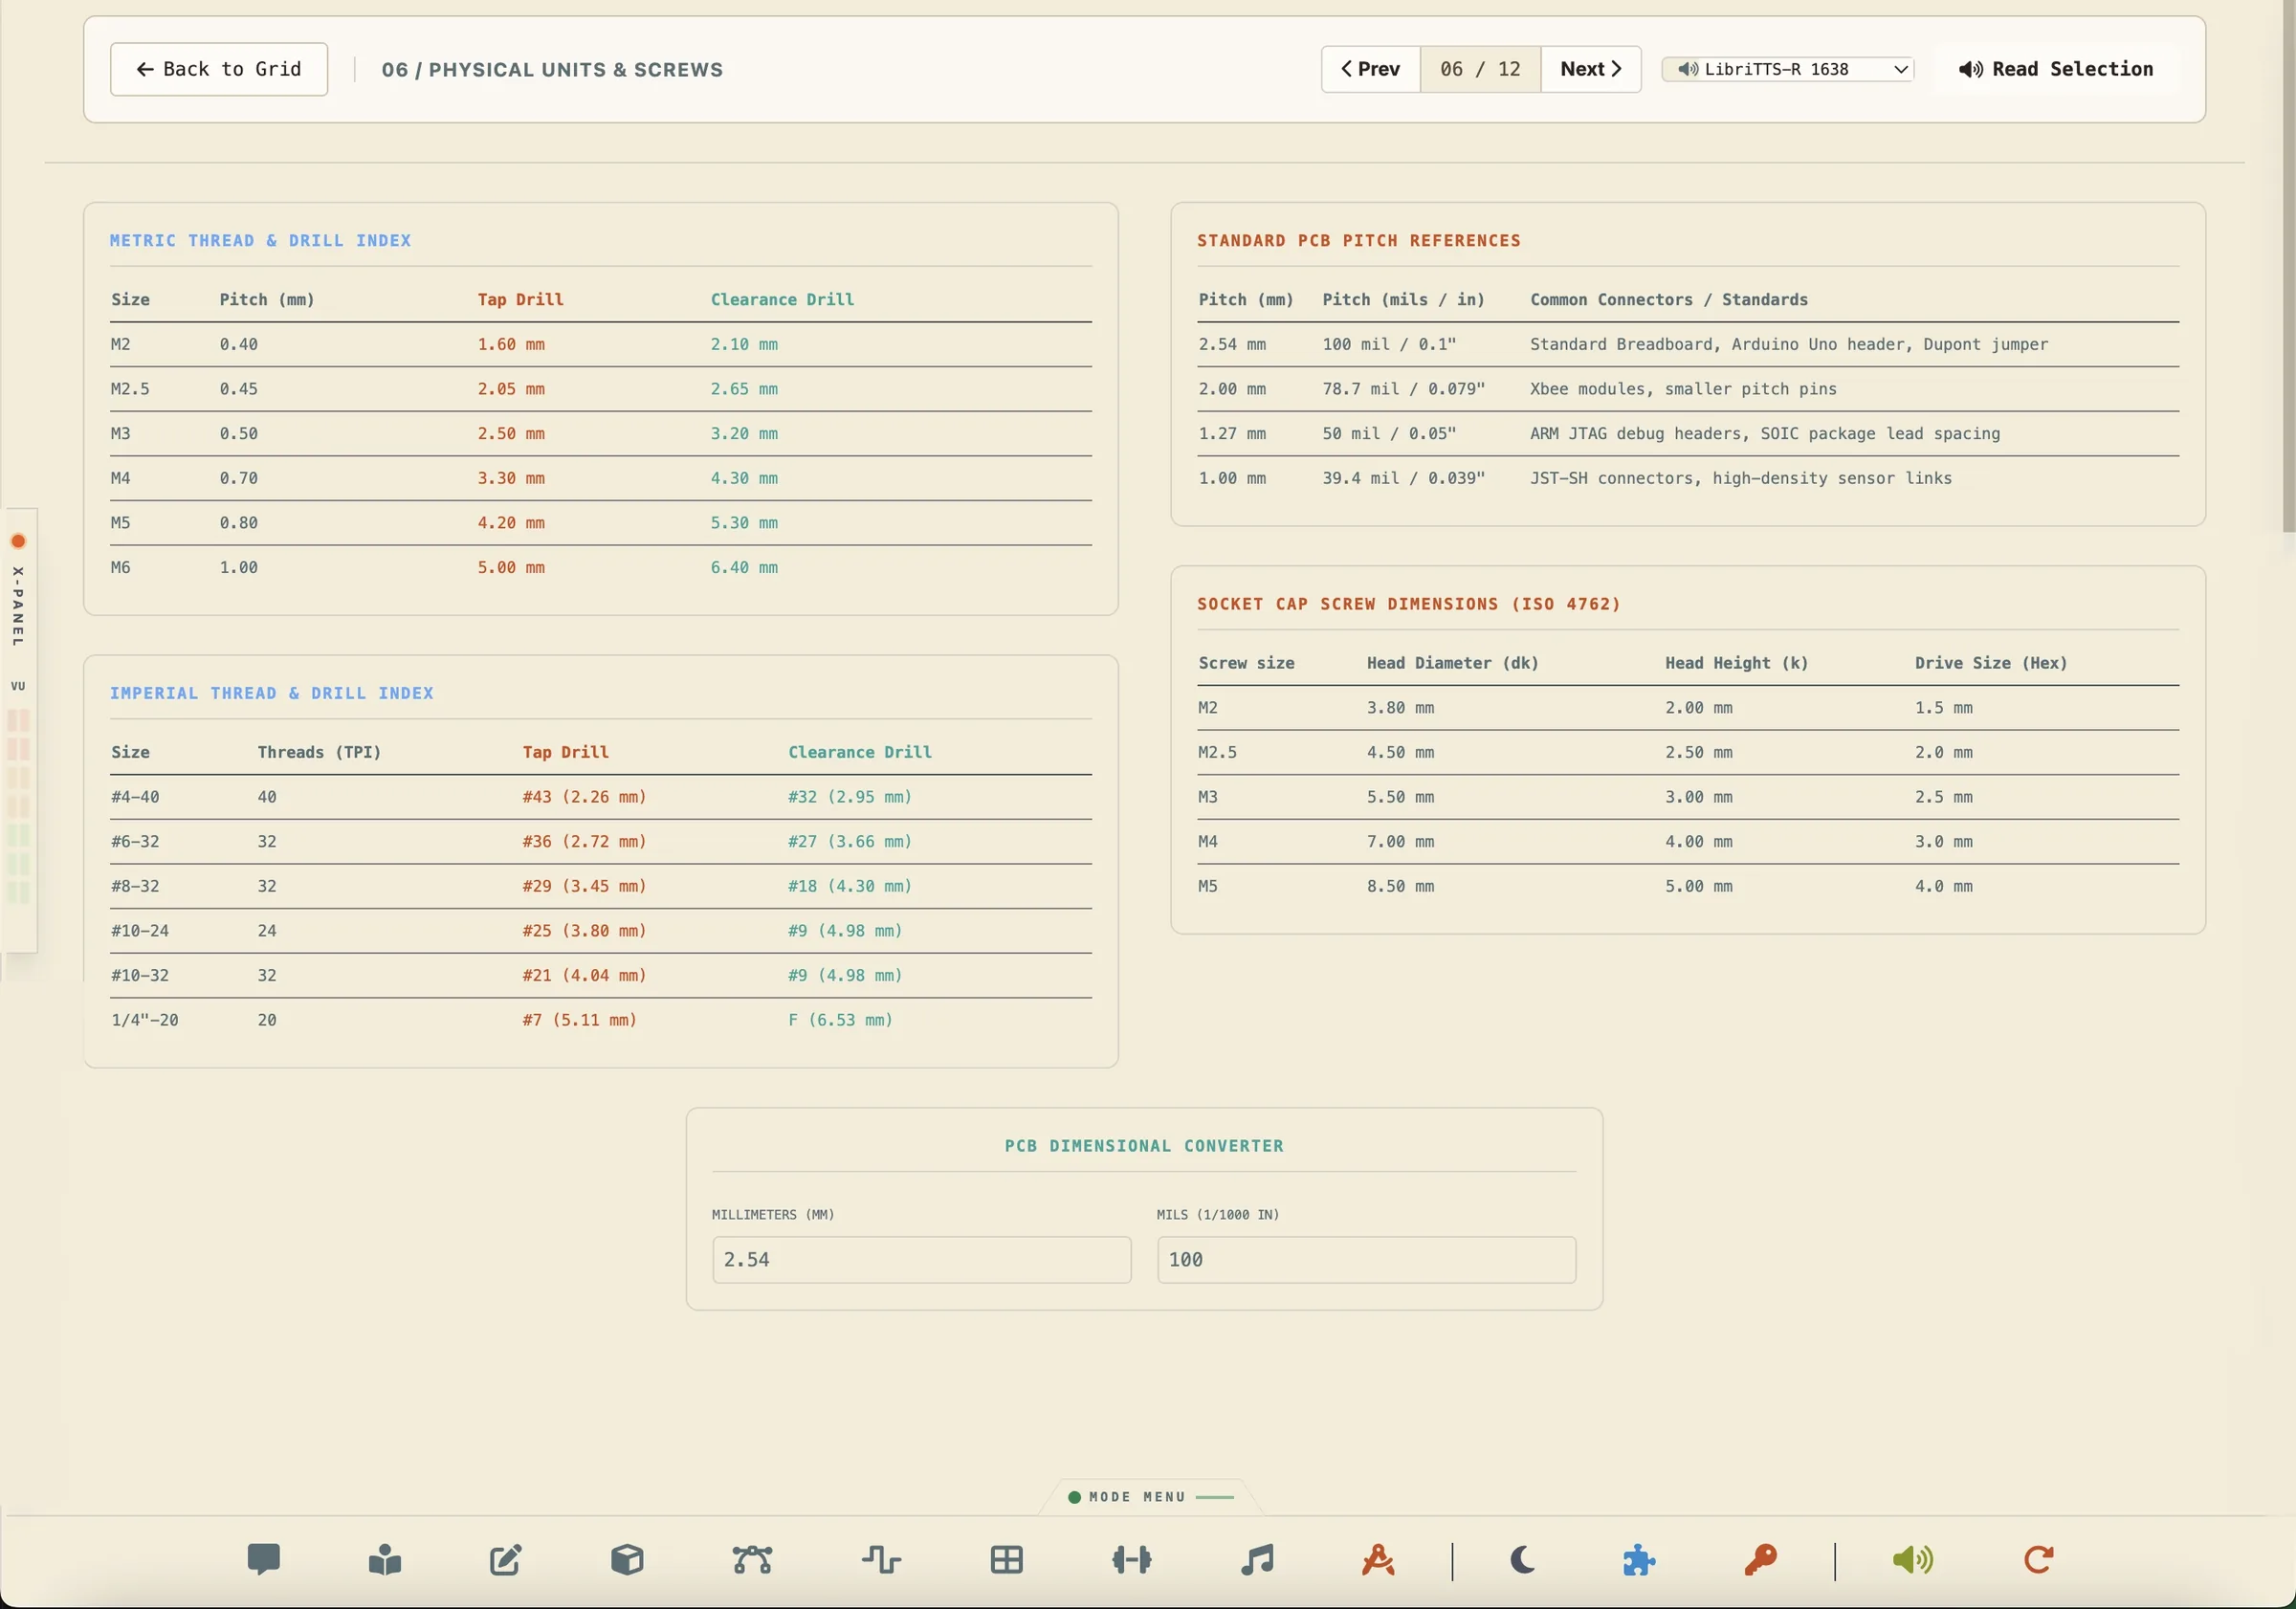Select the M6 clearance drill 6.40 mm cell
This screenshot has width=2296, height=1609.
click(744, 568)
